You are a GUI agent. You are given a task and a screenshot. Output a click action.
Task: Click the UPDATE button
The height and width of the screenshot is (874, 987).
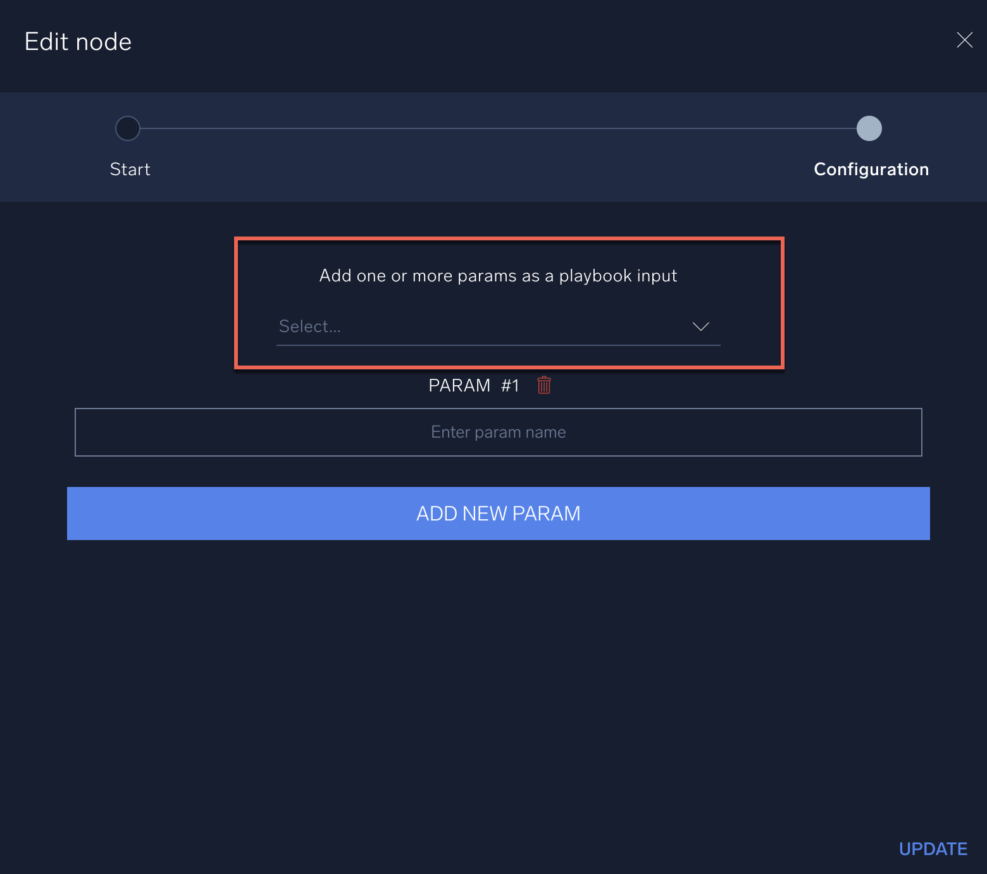[933, 849]
